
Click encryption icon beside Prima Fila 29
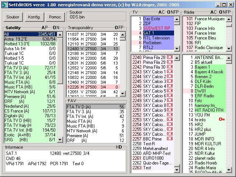click(x=170, y=62)
